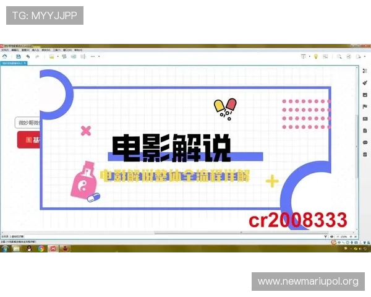This screenshot has width=371, height=297.
Task: Click the share icon in the toolbar
Action: click(349, 56)
